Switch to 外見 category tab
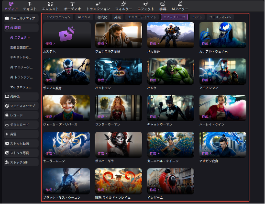 pyautogui.click(x=117, y=17)
